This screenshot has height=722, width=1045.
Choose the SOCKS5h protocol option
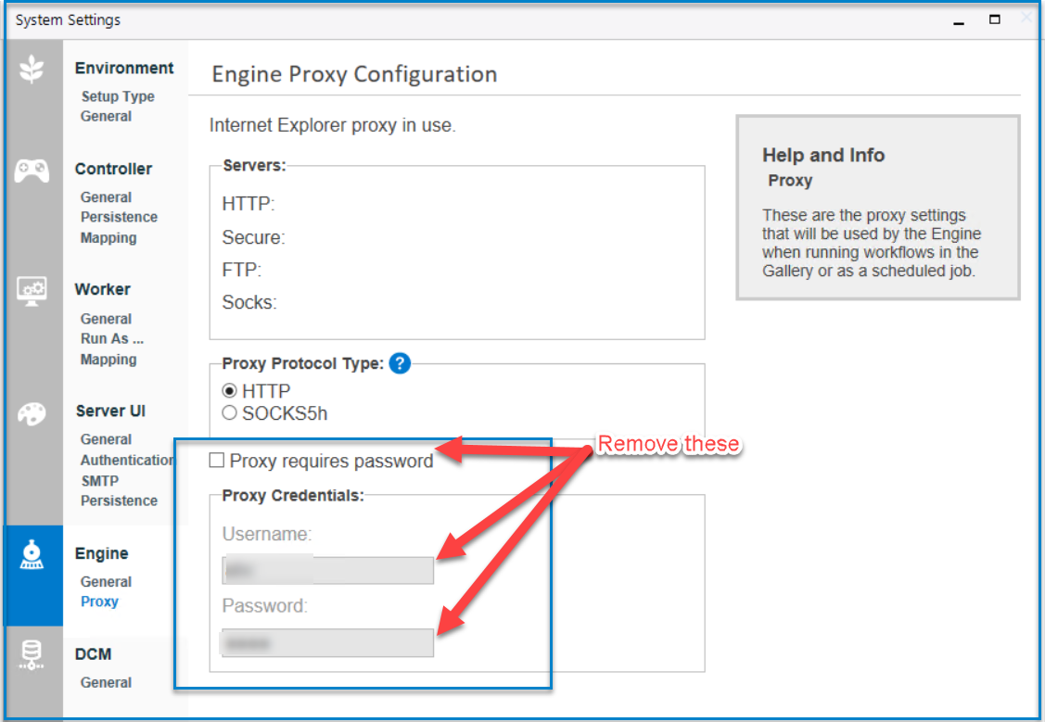(x=229, y=412)
